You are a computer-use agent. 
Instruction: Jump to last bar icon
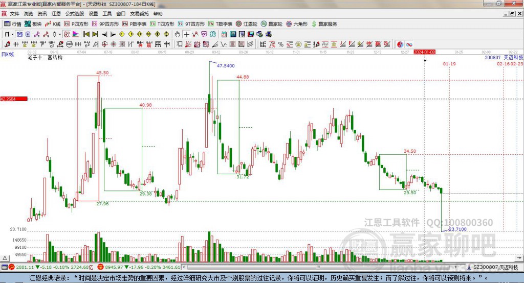click(x=95, y=34)
